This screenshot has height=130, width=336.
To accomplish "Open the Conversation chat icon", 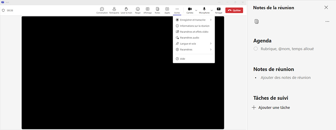I will (x=102, y=9).
